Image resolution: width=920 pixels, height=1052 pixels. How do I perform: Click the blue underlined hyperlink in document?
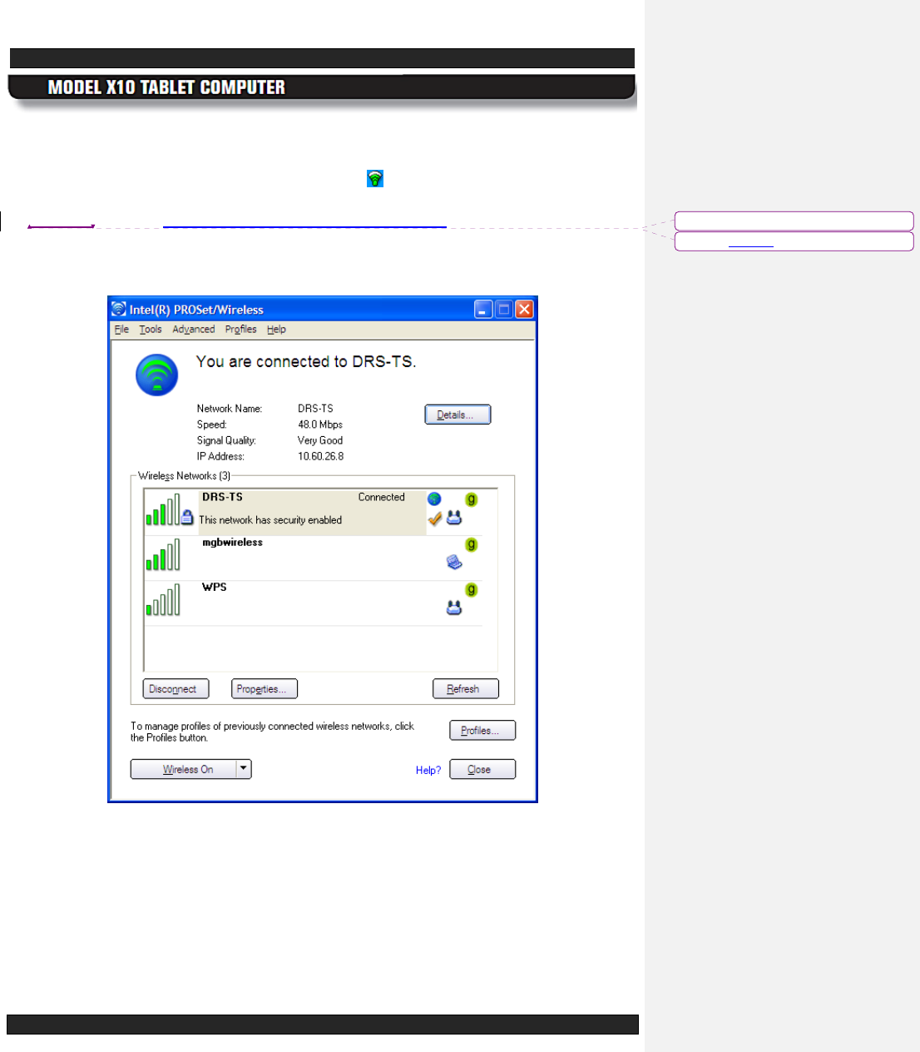click(304, 226)
